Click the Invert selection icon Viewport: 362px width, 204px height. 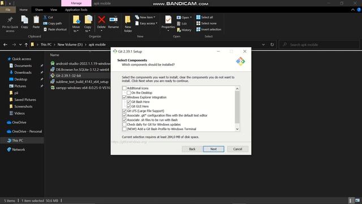[x=198, y=29]
